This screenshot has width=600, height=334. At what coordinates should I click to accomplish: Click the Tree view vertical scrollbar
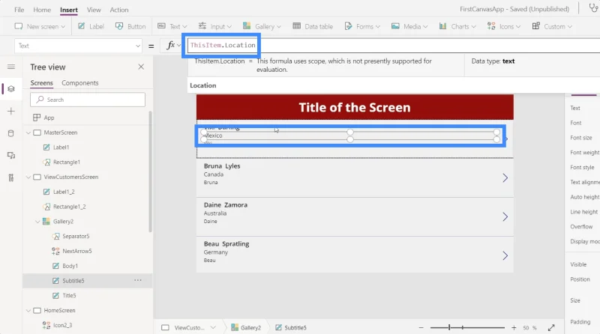(151, 171)
